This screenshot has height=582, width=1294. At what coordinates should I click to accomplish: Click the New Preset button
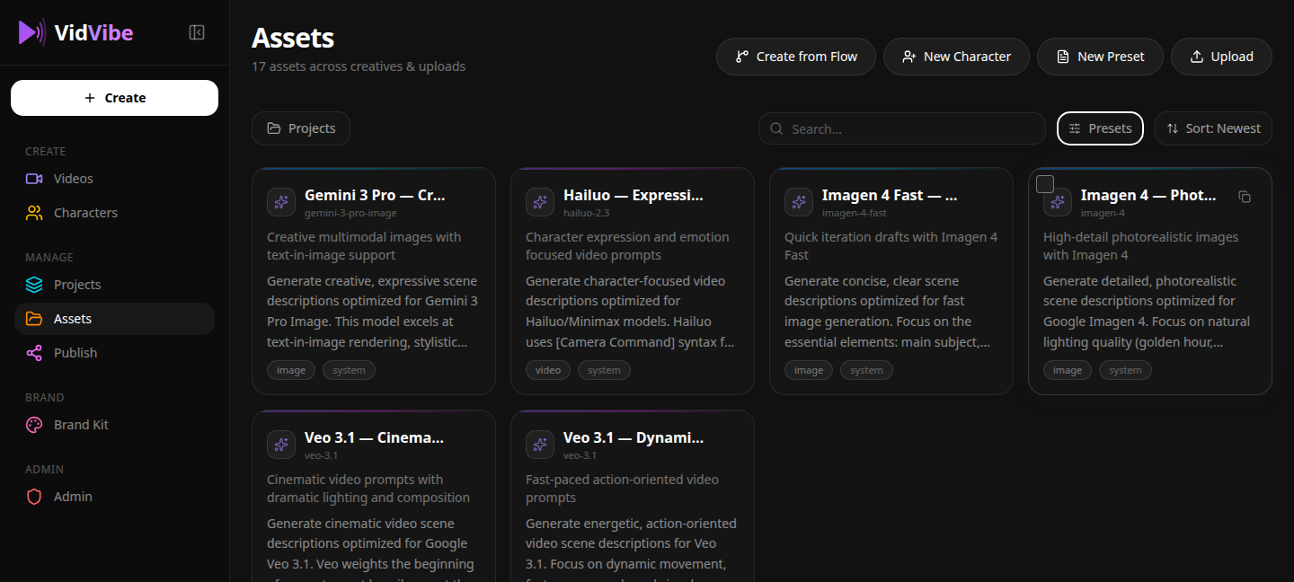1100,57
